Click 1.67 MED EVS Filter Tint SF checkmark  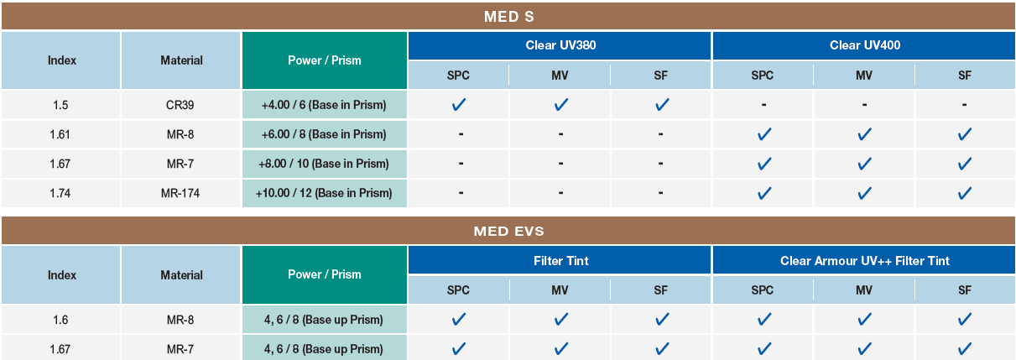tap(662, 348)
